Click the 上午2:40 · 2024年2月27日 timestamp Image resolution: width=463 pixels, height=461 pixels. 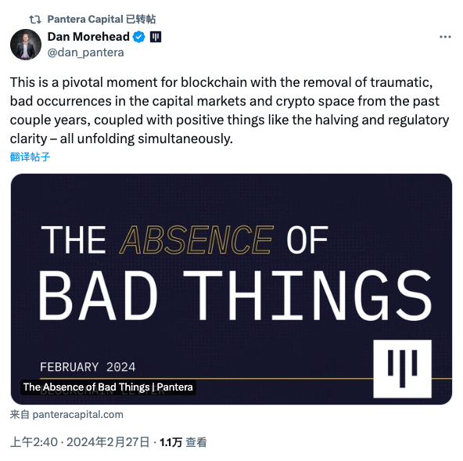(80, 442)
